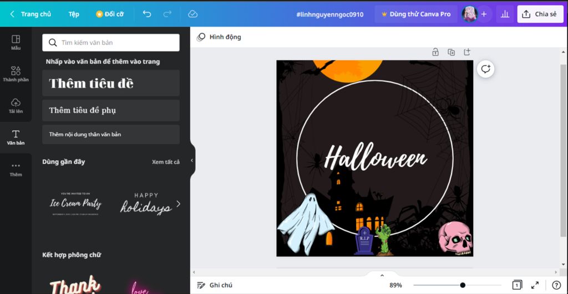Open the Tệp file menu
Viewport: 568px width, 294px height.
[x=74, y=14]
